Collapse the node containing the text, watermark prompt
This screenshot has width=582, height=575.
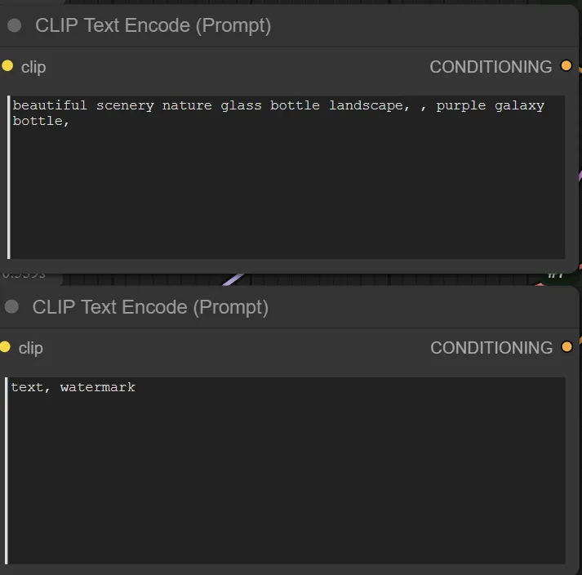11,307
